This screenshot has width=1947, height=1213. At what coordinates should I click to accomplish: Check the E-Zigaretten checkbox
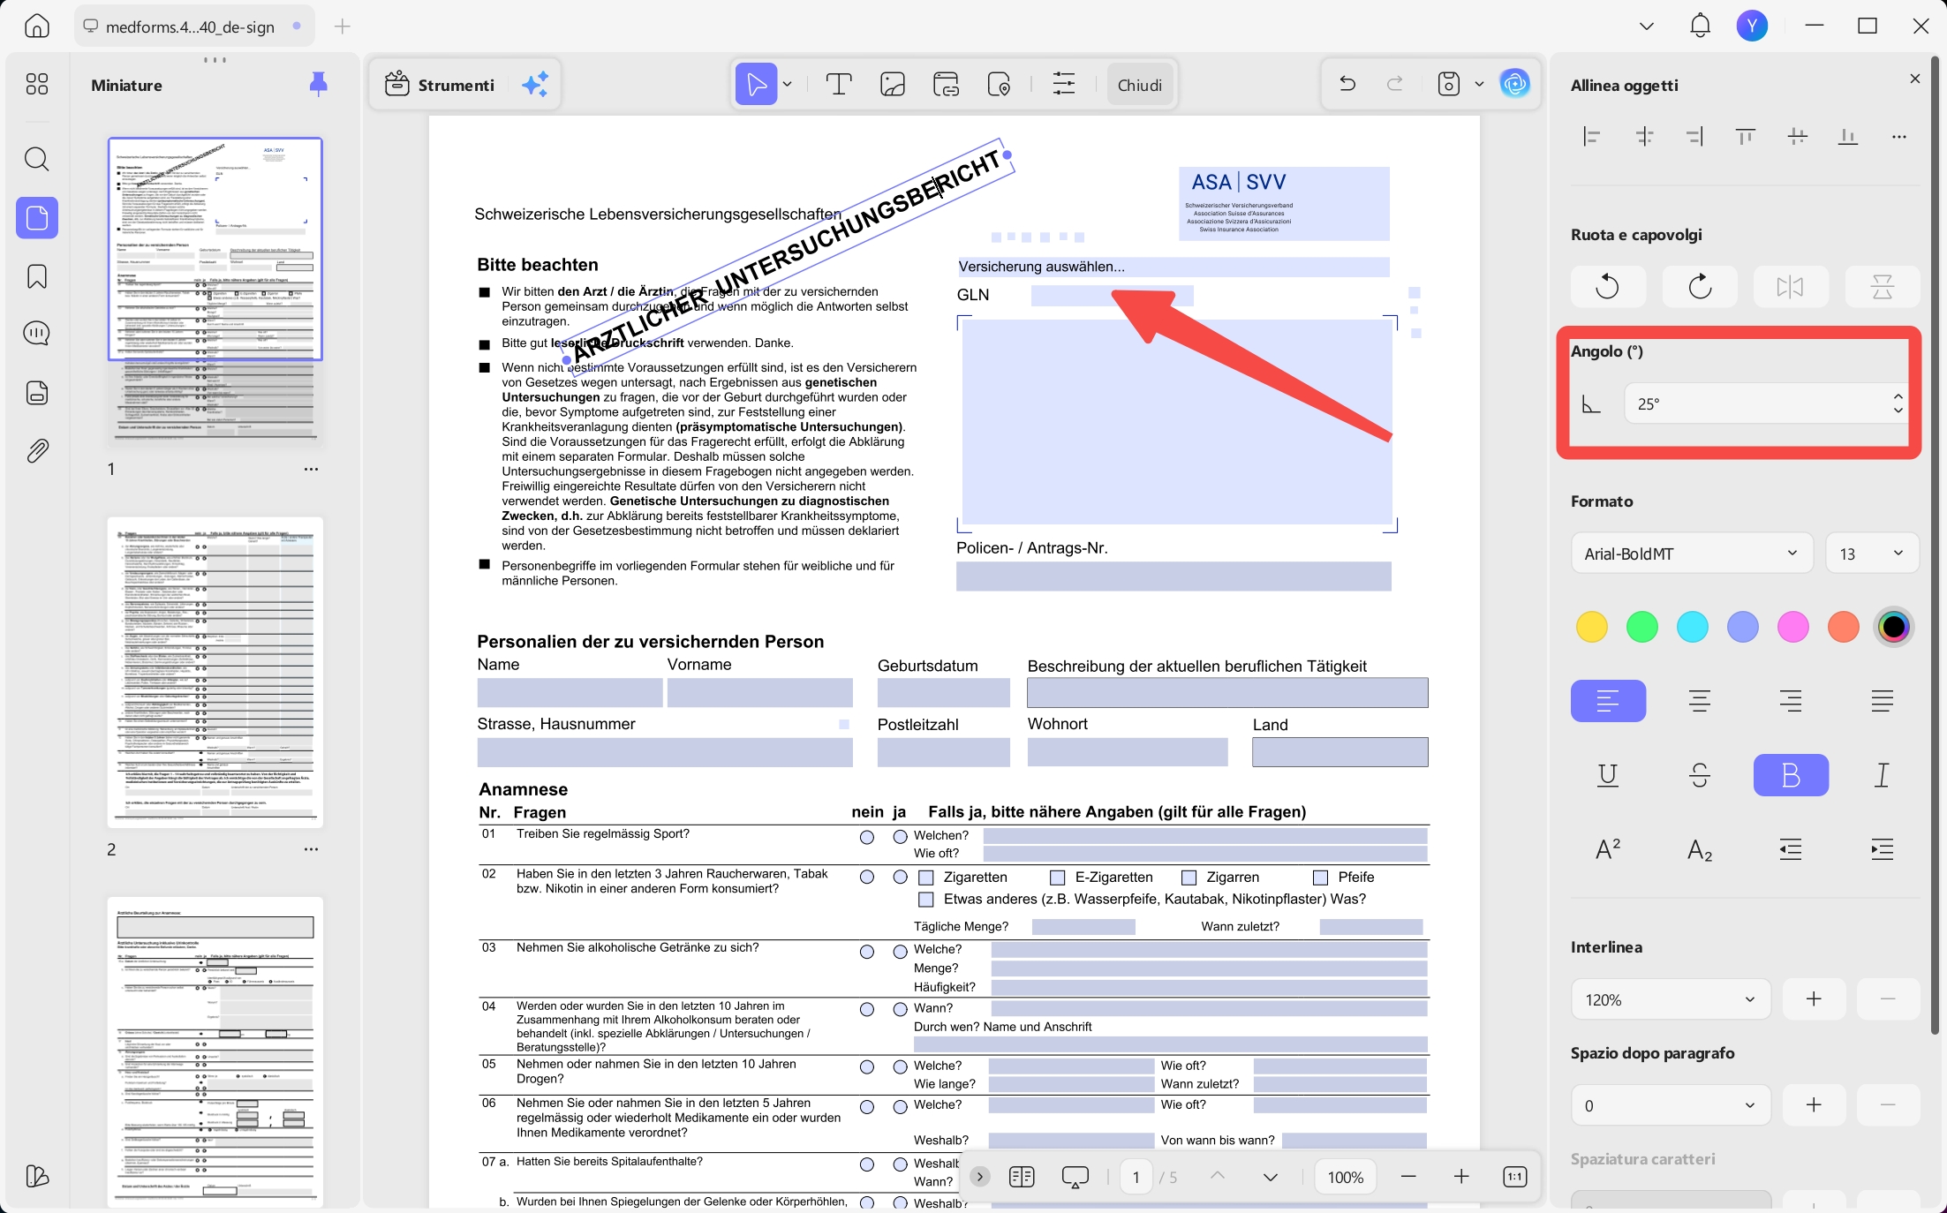(1057, 878)
